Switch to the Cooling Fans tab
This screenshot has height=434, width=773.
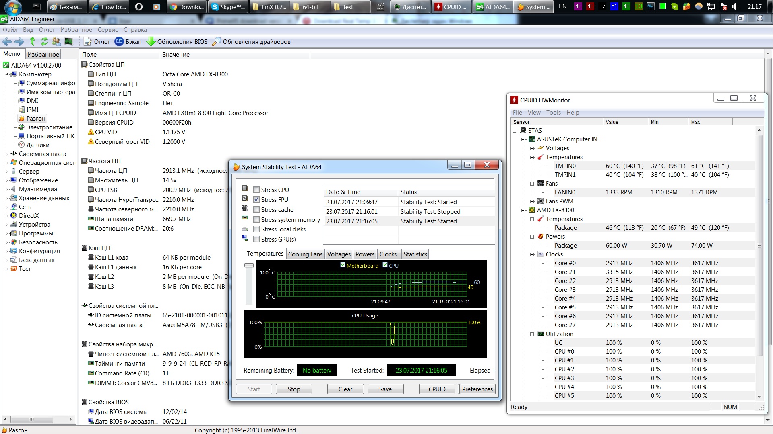[305, 254]
